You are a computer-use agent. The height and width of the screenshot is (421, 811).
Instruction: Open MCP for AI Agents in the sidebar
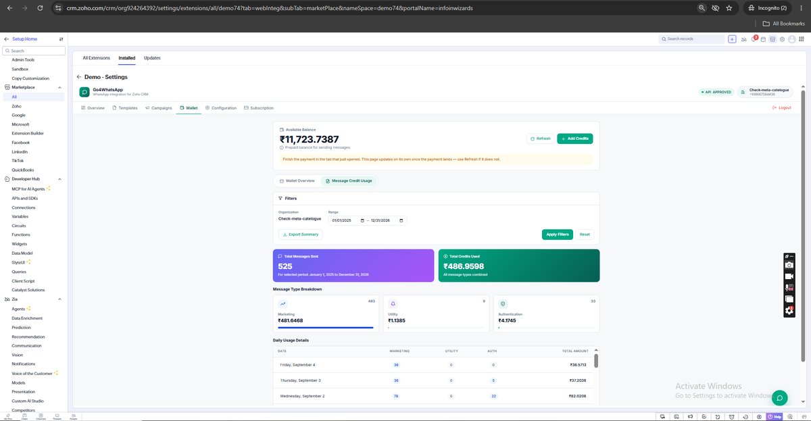point(30,189)
